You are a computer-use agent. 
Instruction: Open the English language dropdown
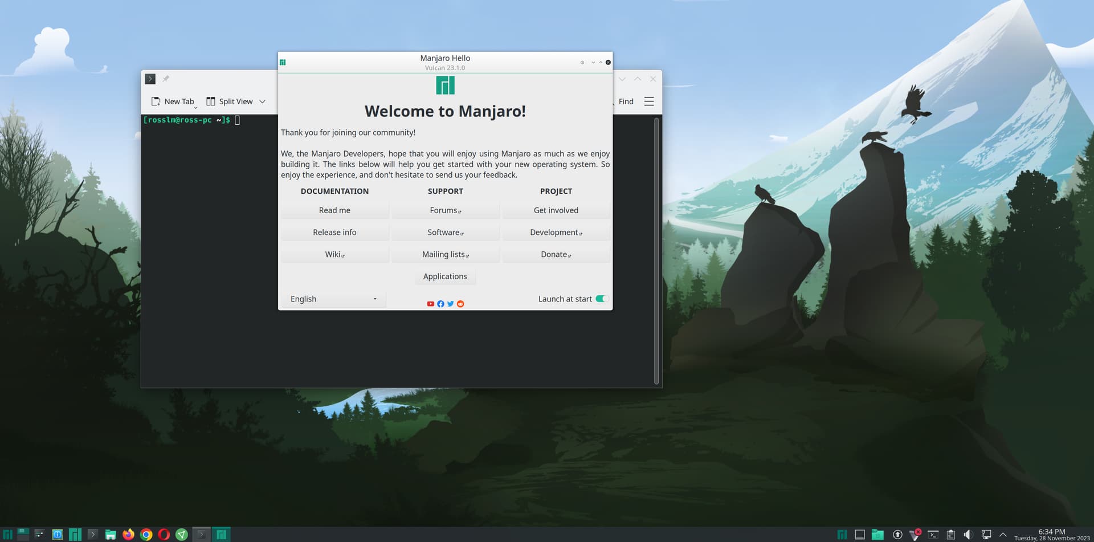pos(333,299)
